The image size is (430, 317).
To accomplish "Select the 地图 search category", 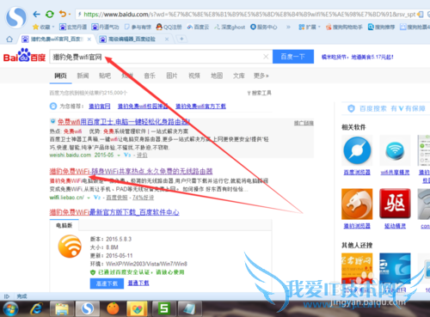I will tap(217, 76).
